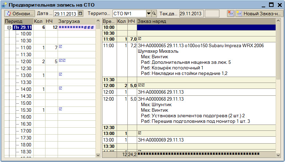Viewport: 285px width, 162px height.
Task: Click the check mark in the bold 13:00 order row
Action: pyautogui.click(x=140, y=133)
